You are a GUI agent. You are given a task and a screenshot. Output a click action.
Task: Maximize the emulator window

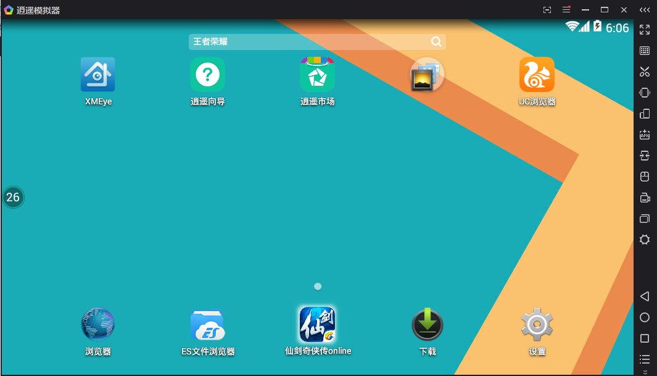[x=604, y=10]
